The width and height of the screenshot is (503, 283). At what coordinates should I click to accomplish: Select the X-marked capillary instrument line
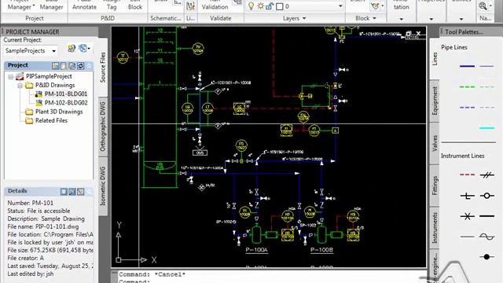(x=467, y=216)
